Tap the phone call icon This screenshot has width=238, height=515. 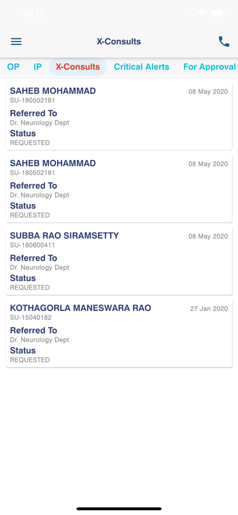224,41
